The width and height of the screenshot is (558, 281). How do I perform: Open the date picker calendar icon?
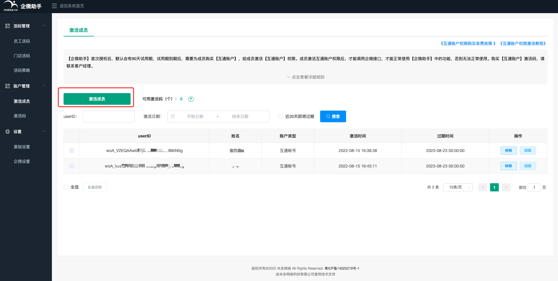click(x=173, y=116)
